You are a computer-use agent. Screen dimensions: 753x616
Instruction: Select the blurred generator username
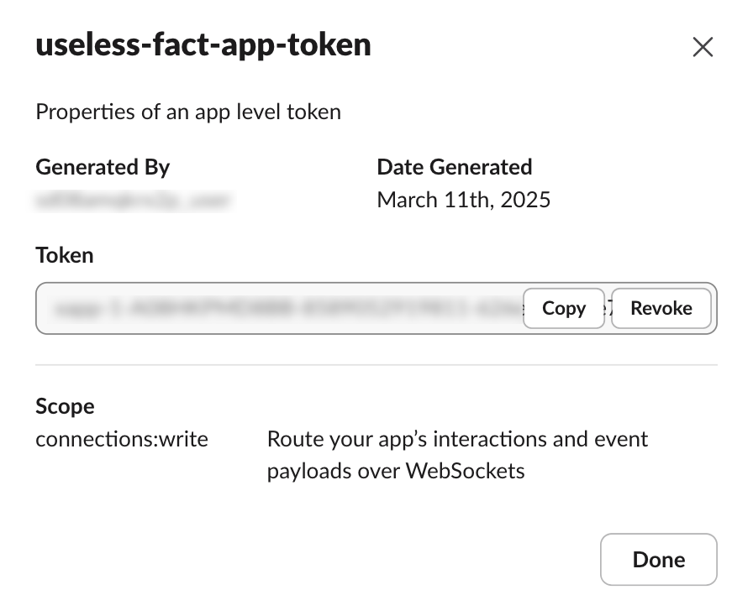point(134,201)
